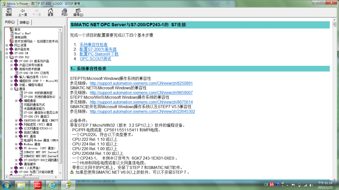Expand the MPI 通信 tree node
Screen dimensions: 339x190
pyautogui.click(x=16, y=136)
